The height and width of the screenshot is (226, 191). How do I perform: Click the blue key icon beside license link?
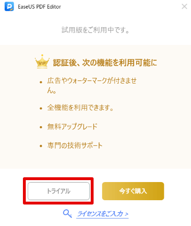[x=67, y=214]
